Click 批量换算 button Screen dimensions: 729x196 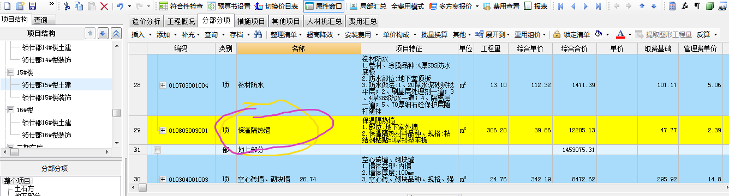[x=434, y=34]
